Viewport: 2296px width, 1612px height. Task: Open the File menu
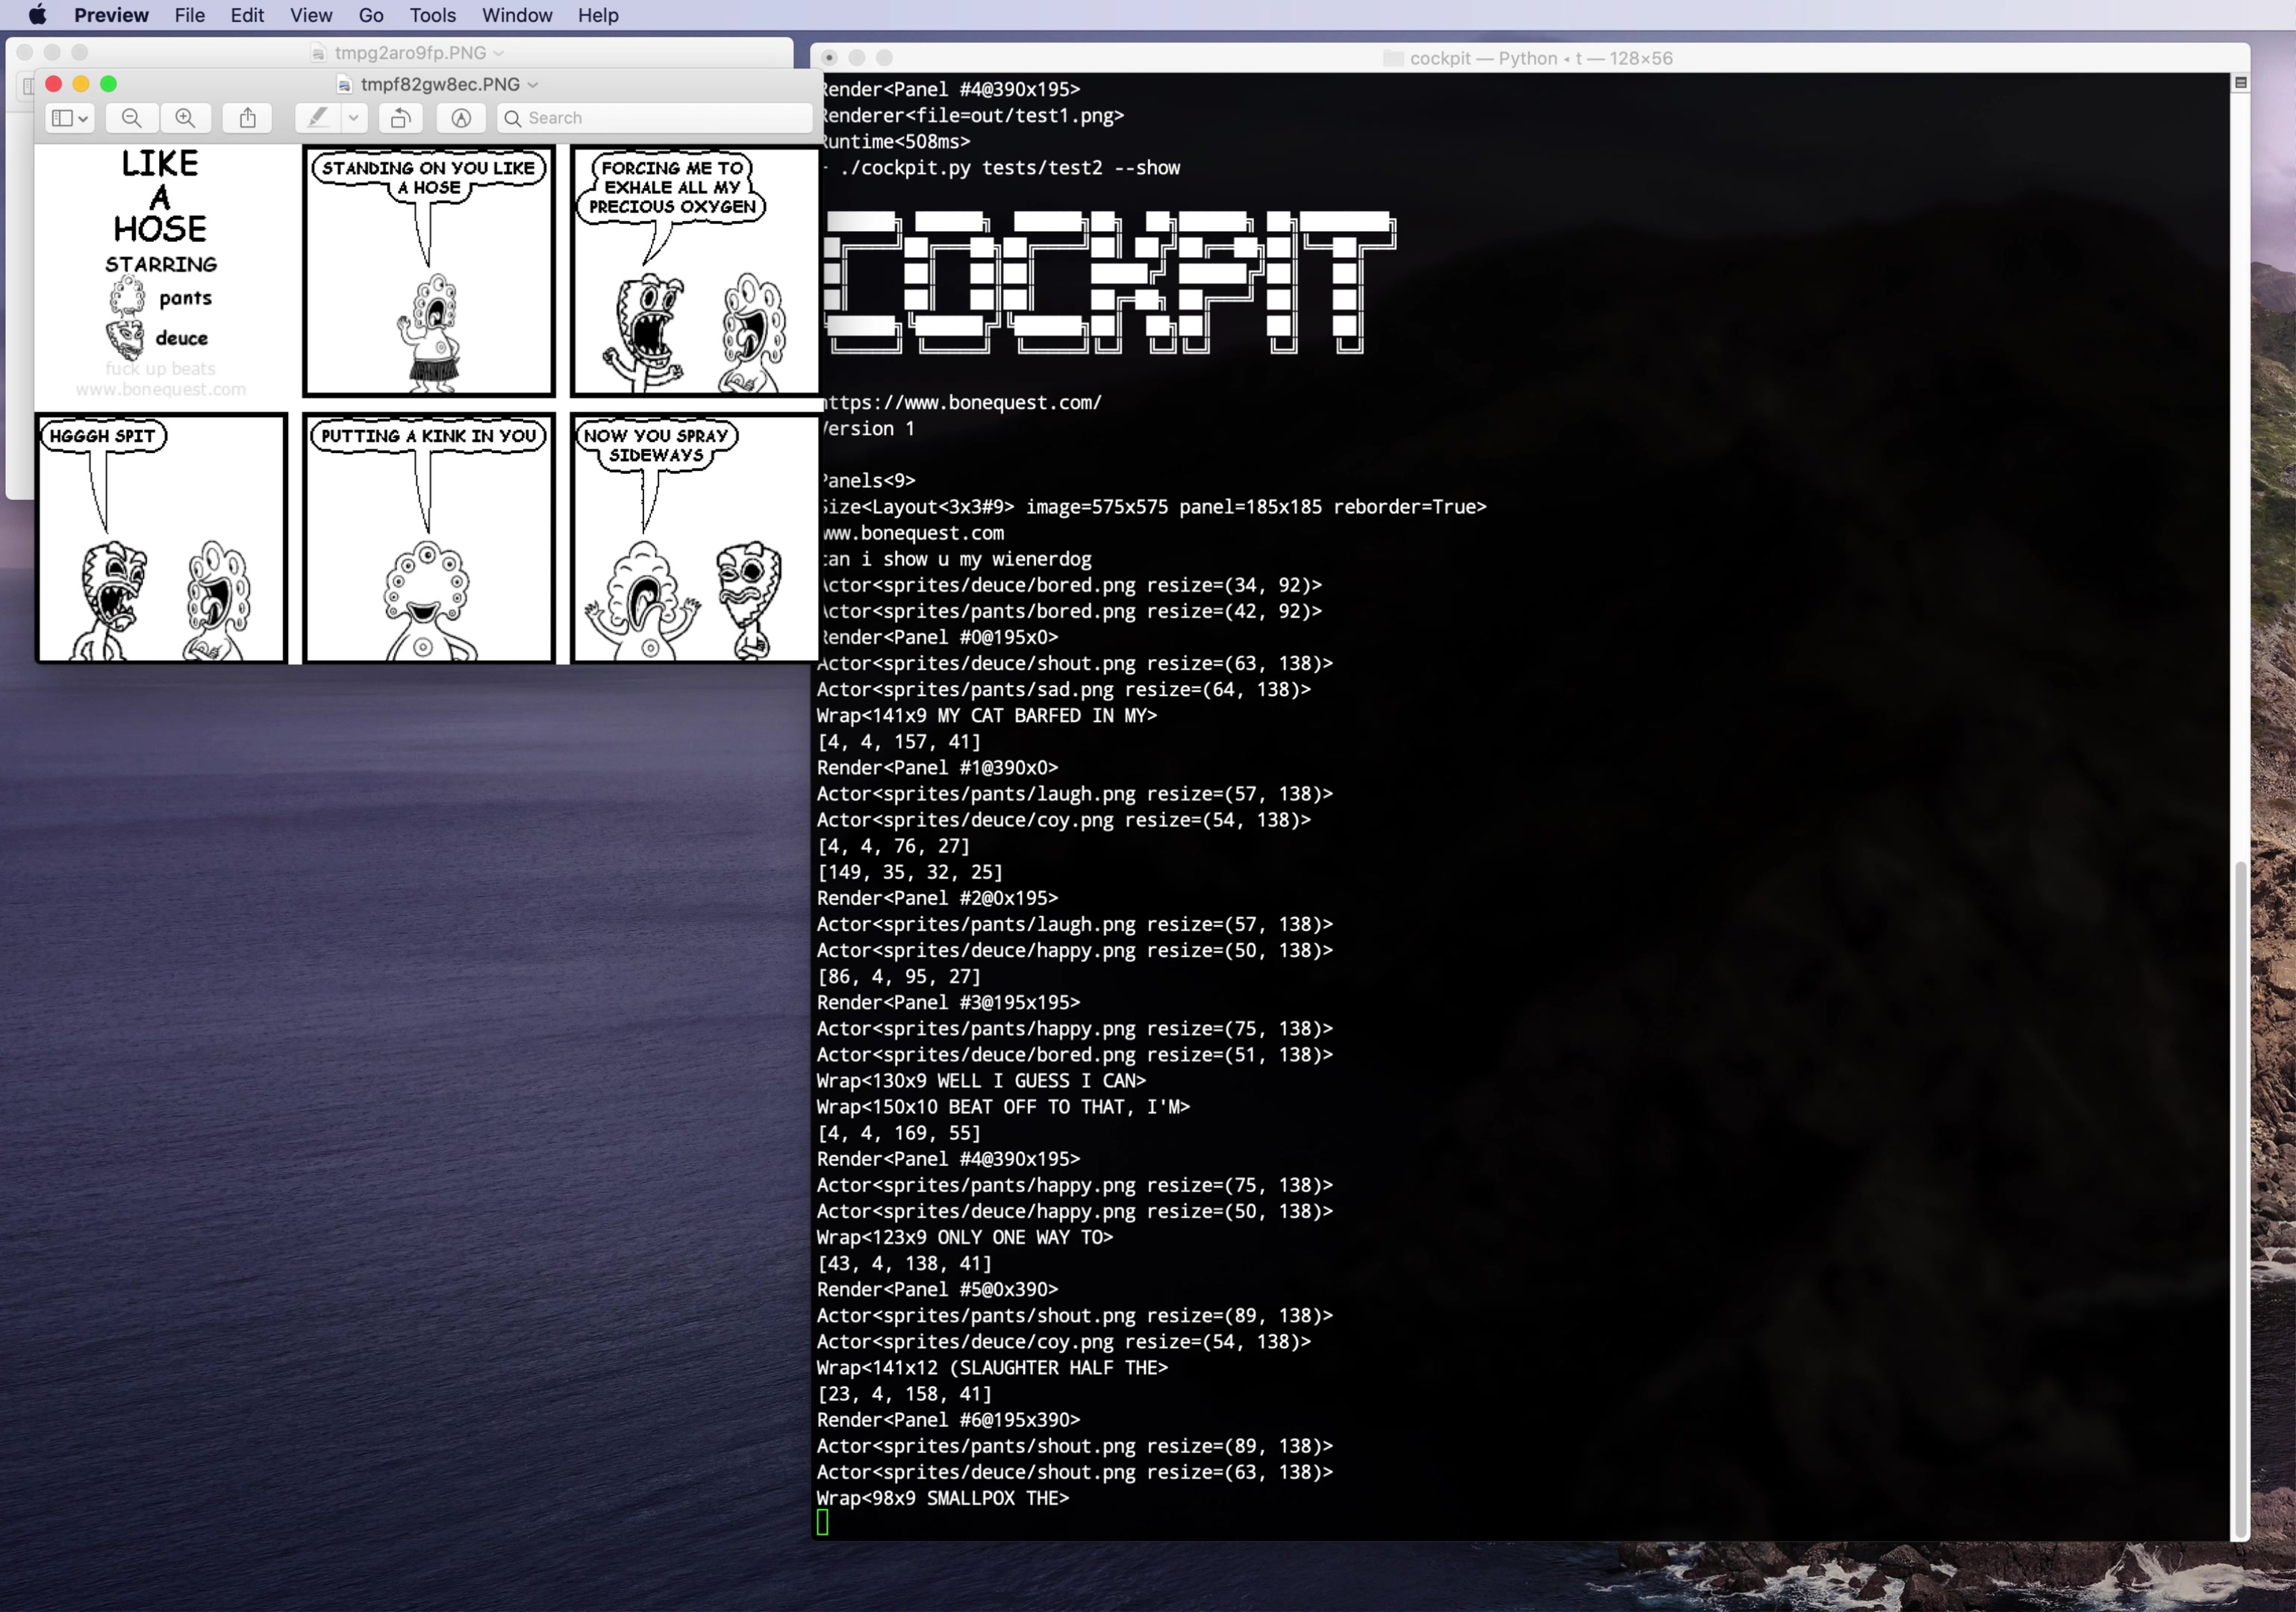point(190,15)
